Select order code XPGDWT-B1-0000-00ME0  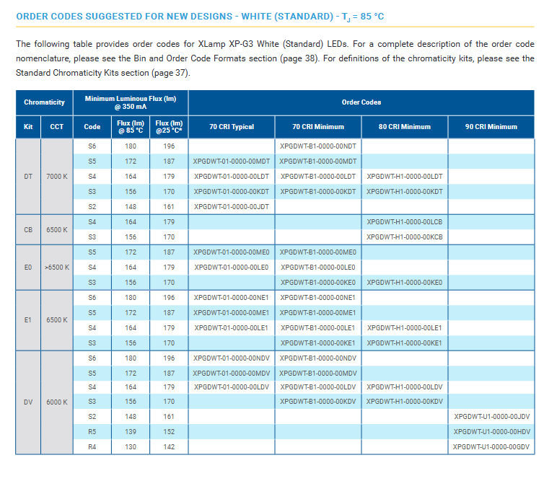point(318,252)
